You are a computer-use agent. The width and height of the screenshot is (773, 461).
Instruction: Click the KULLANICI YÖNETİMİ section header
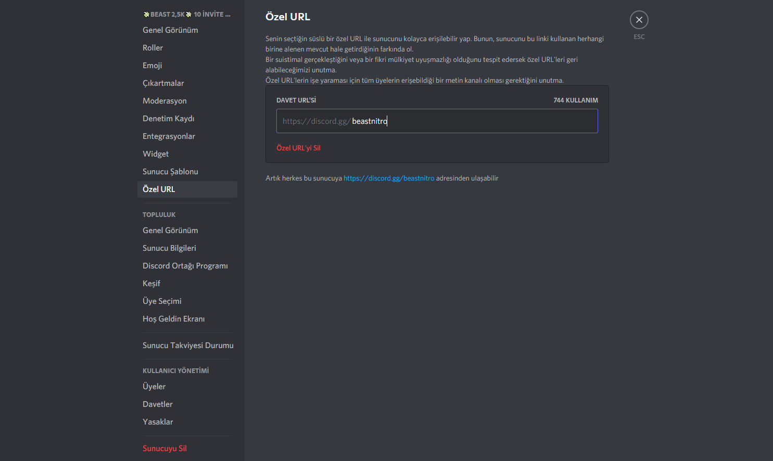(176, 371)
